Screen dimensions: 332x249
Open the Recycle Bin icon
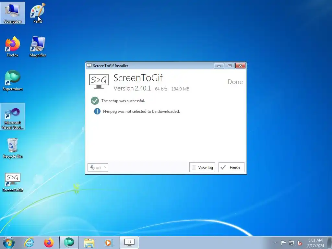[13, 148]
